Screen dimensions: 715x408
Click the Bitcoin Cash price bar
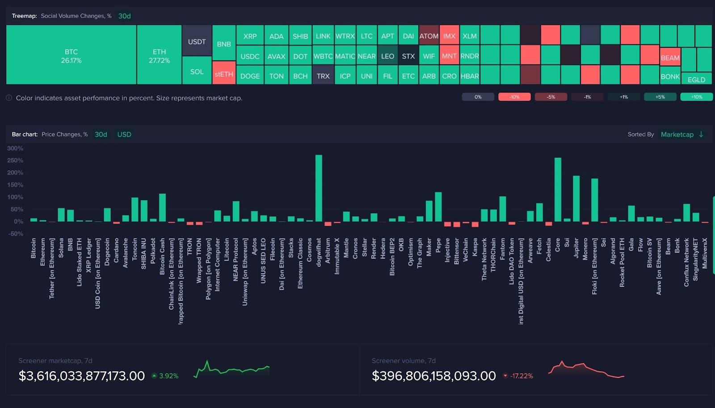pos(162,207)
